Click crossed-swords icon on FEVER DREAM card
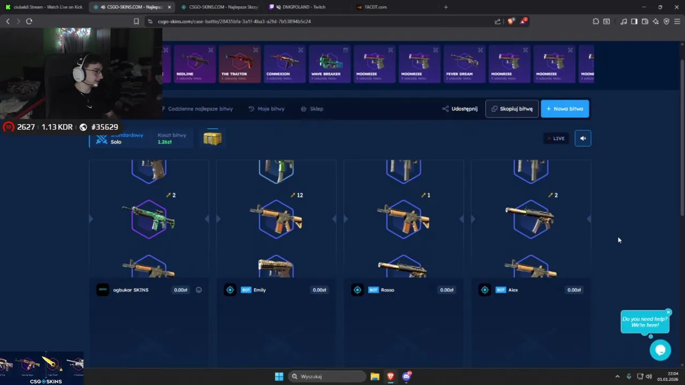This screenshot has height=385, width=685. pyautogui.click(x=481, y=50)
